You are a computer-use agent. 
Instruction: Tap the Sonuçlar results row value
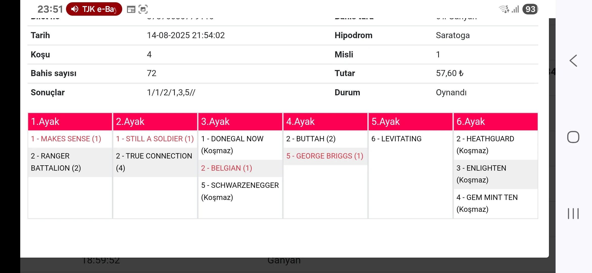coord(171,93)
